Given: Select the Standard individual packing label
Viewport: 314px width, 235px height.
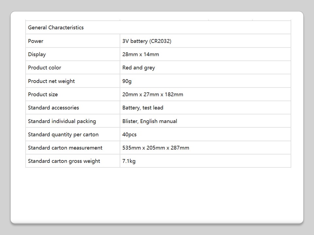Looking at the screenshot, I should 62,121.
